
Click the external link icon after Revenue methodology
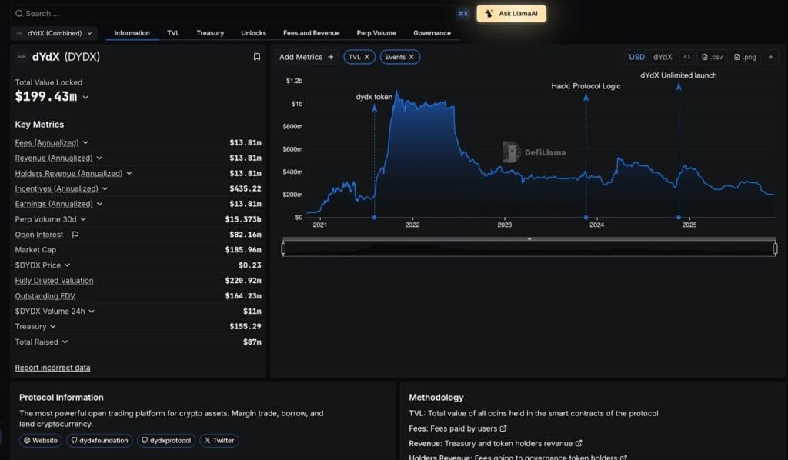pos(579,443)
